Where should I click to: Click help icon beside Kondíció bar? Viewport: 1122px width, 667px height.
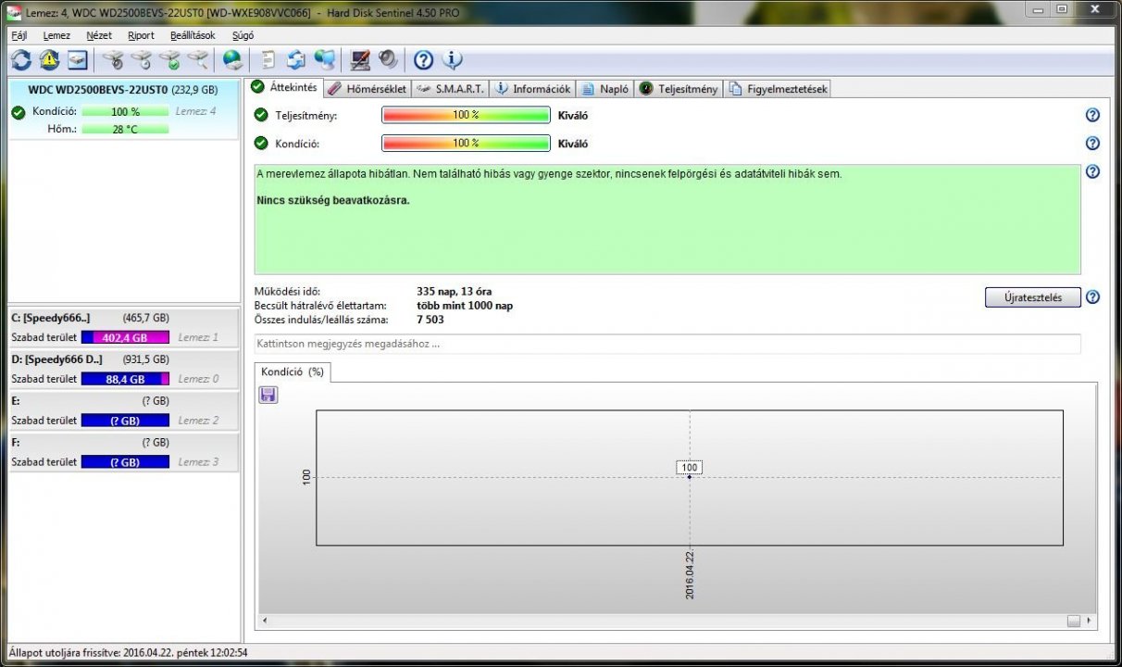click(1092, 144)
